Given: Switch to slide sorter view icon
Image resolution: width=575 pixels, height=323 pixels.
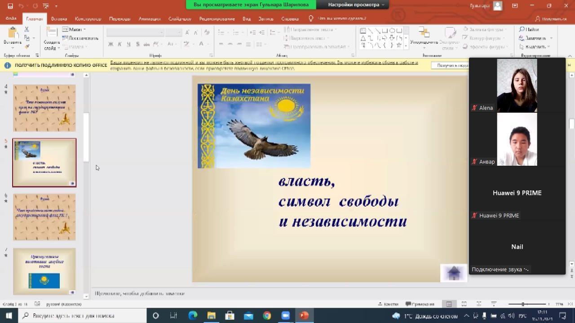Looking at the screenshot, I should pos(464,304).
